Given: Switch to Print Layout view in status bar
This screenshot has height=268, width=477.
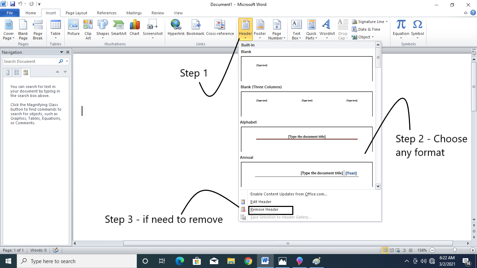Looking at the screenshot, I should 385,250.
